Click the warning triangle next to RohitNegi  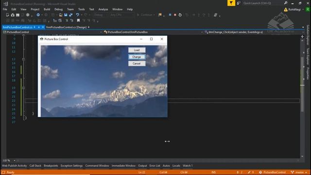coord(286,10)
